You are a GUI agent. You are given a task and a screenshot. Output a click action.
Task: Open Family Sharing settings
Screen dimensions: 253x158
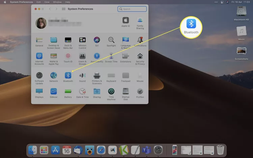click(x=140, y=23)
